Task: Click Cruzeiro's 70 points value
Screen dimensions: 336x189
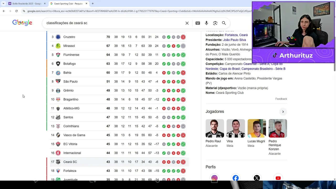Action: tap(108, 37)
